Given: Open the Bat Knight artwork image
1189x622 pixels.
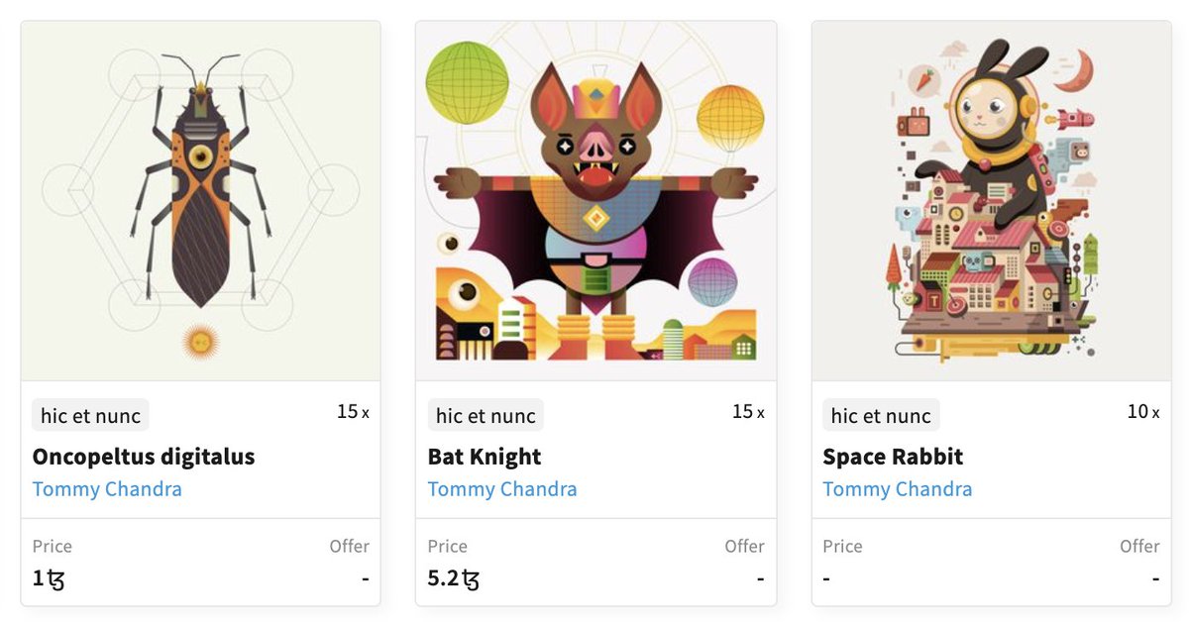Looking at the screenshot, I should click(595, 201).
